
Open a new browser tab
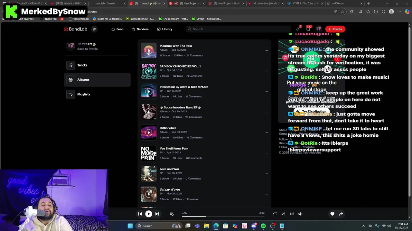coord(369,4)
